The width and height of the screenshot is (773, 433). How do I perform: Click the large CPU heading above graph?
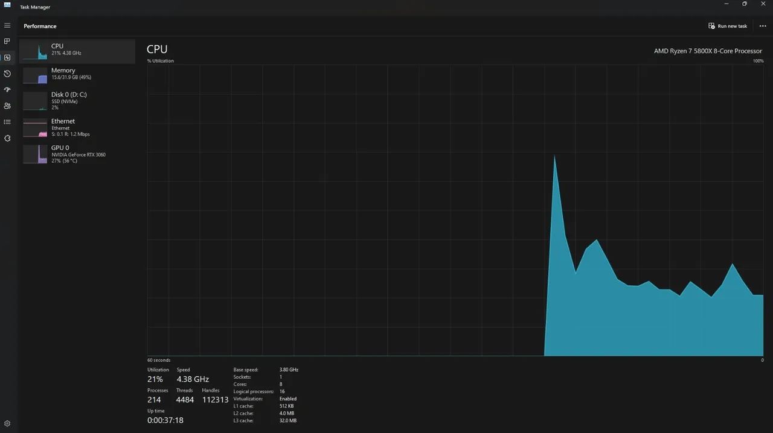[x=157, y=49]
